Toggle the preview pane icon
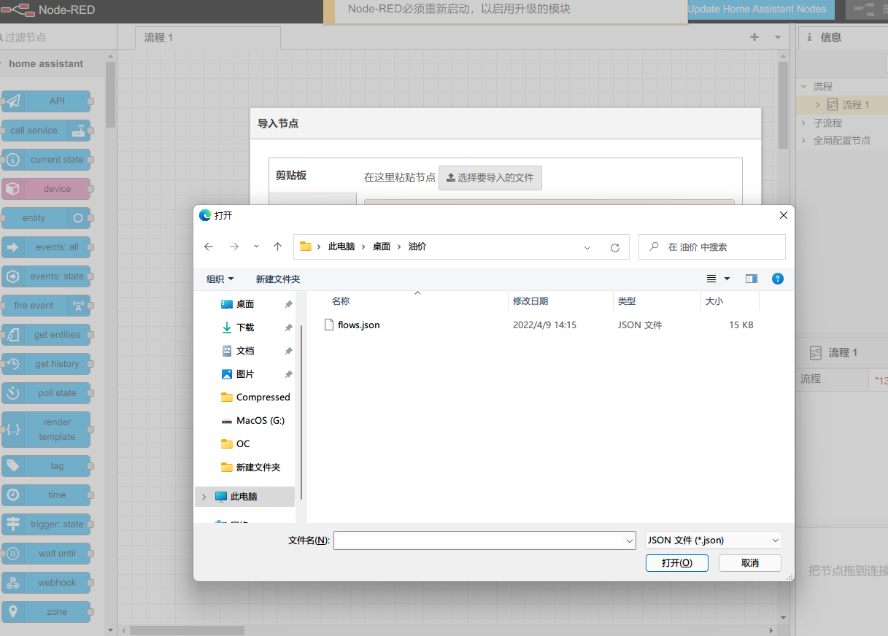888x636 pixels. [751, 279]
